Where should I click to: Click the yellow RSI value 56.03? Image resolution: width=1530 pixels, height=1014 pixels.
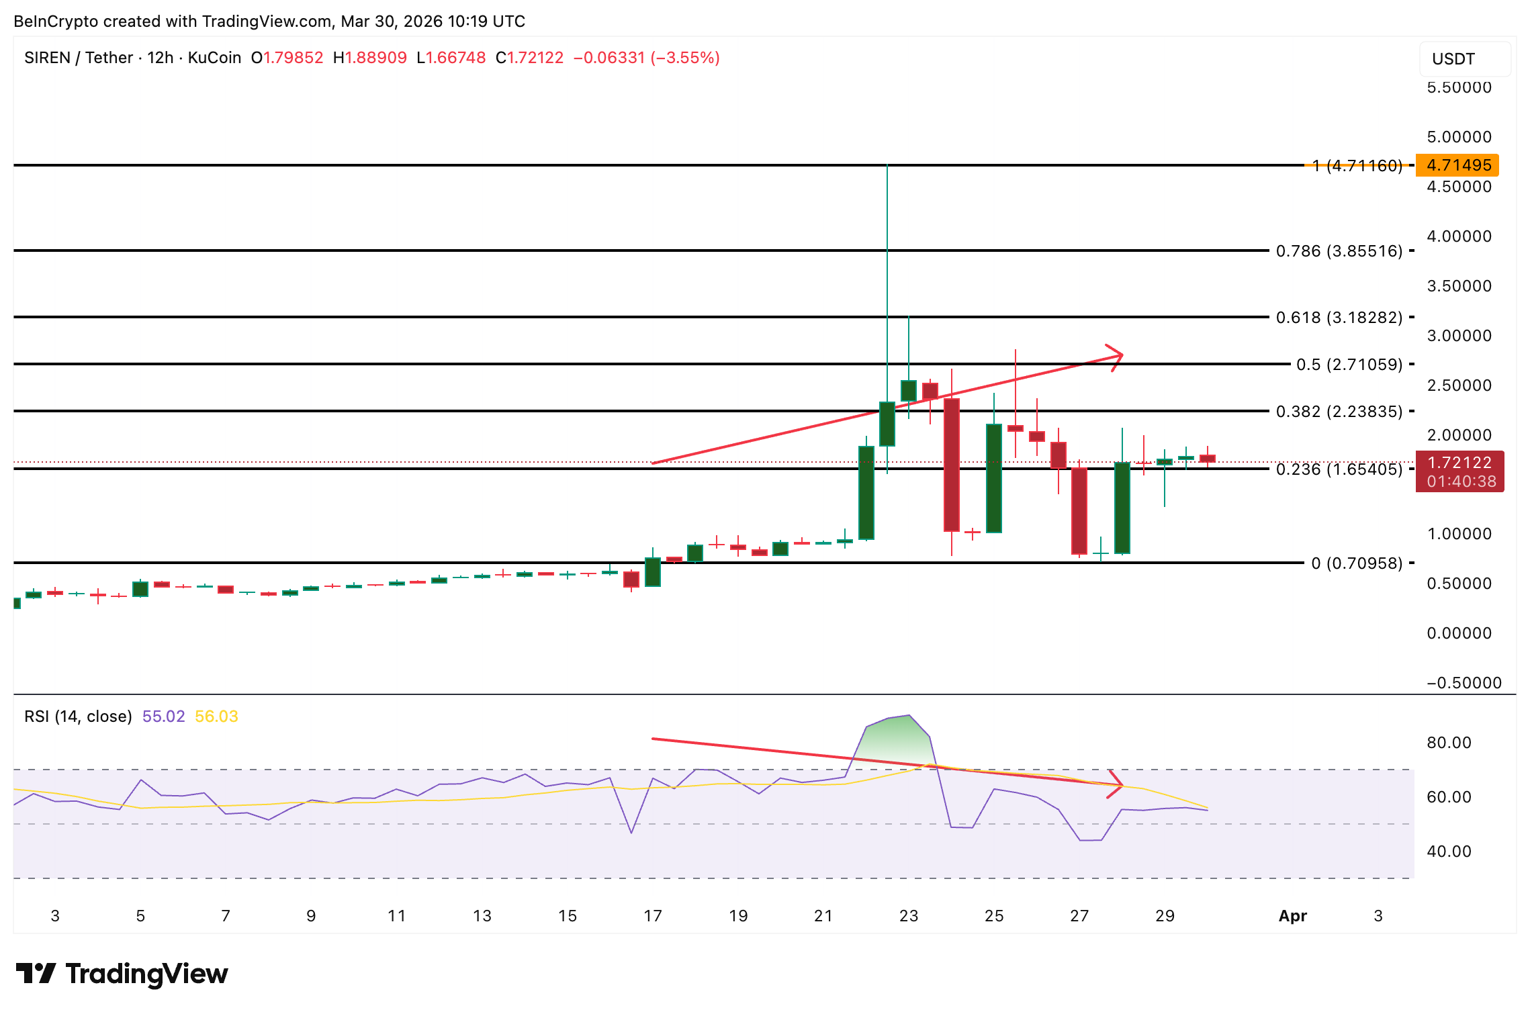[x=216, y=716]
